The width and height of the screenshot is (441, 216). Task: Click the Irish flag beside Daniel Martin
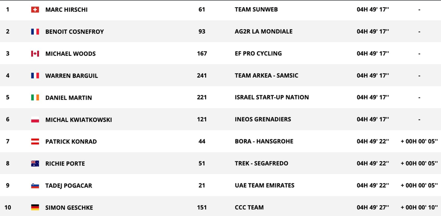(35, 98)
